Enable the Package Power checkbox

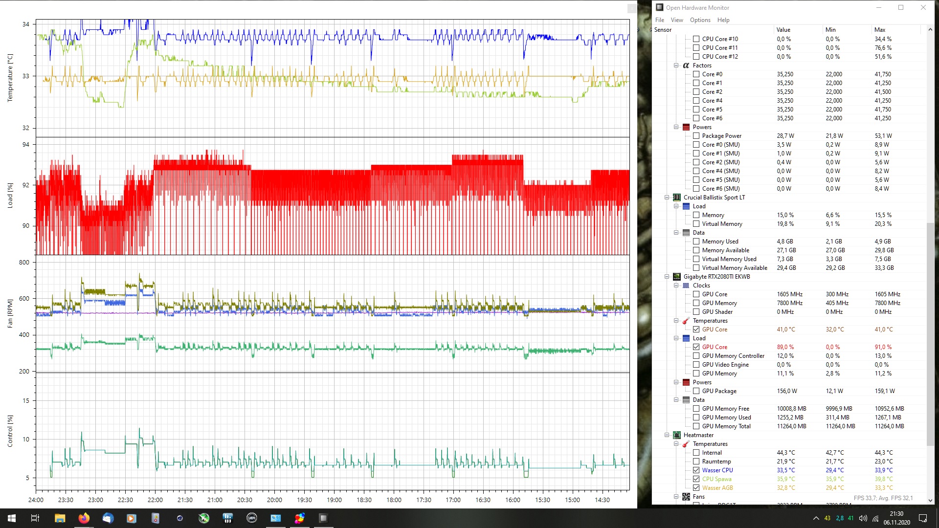(x=696, y=136)
